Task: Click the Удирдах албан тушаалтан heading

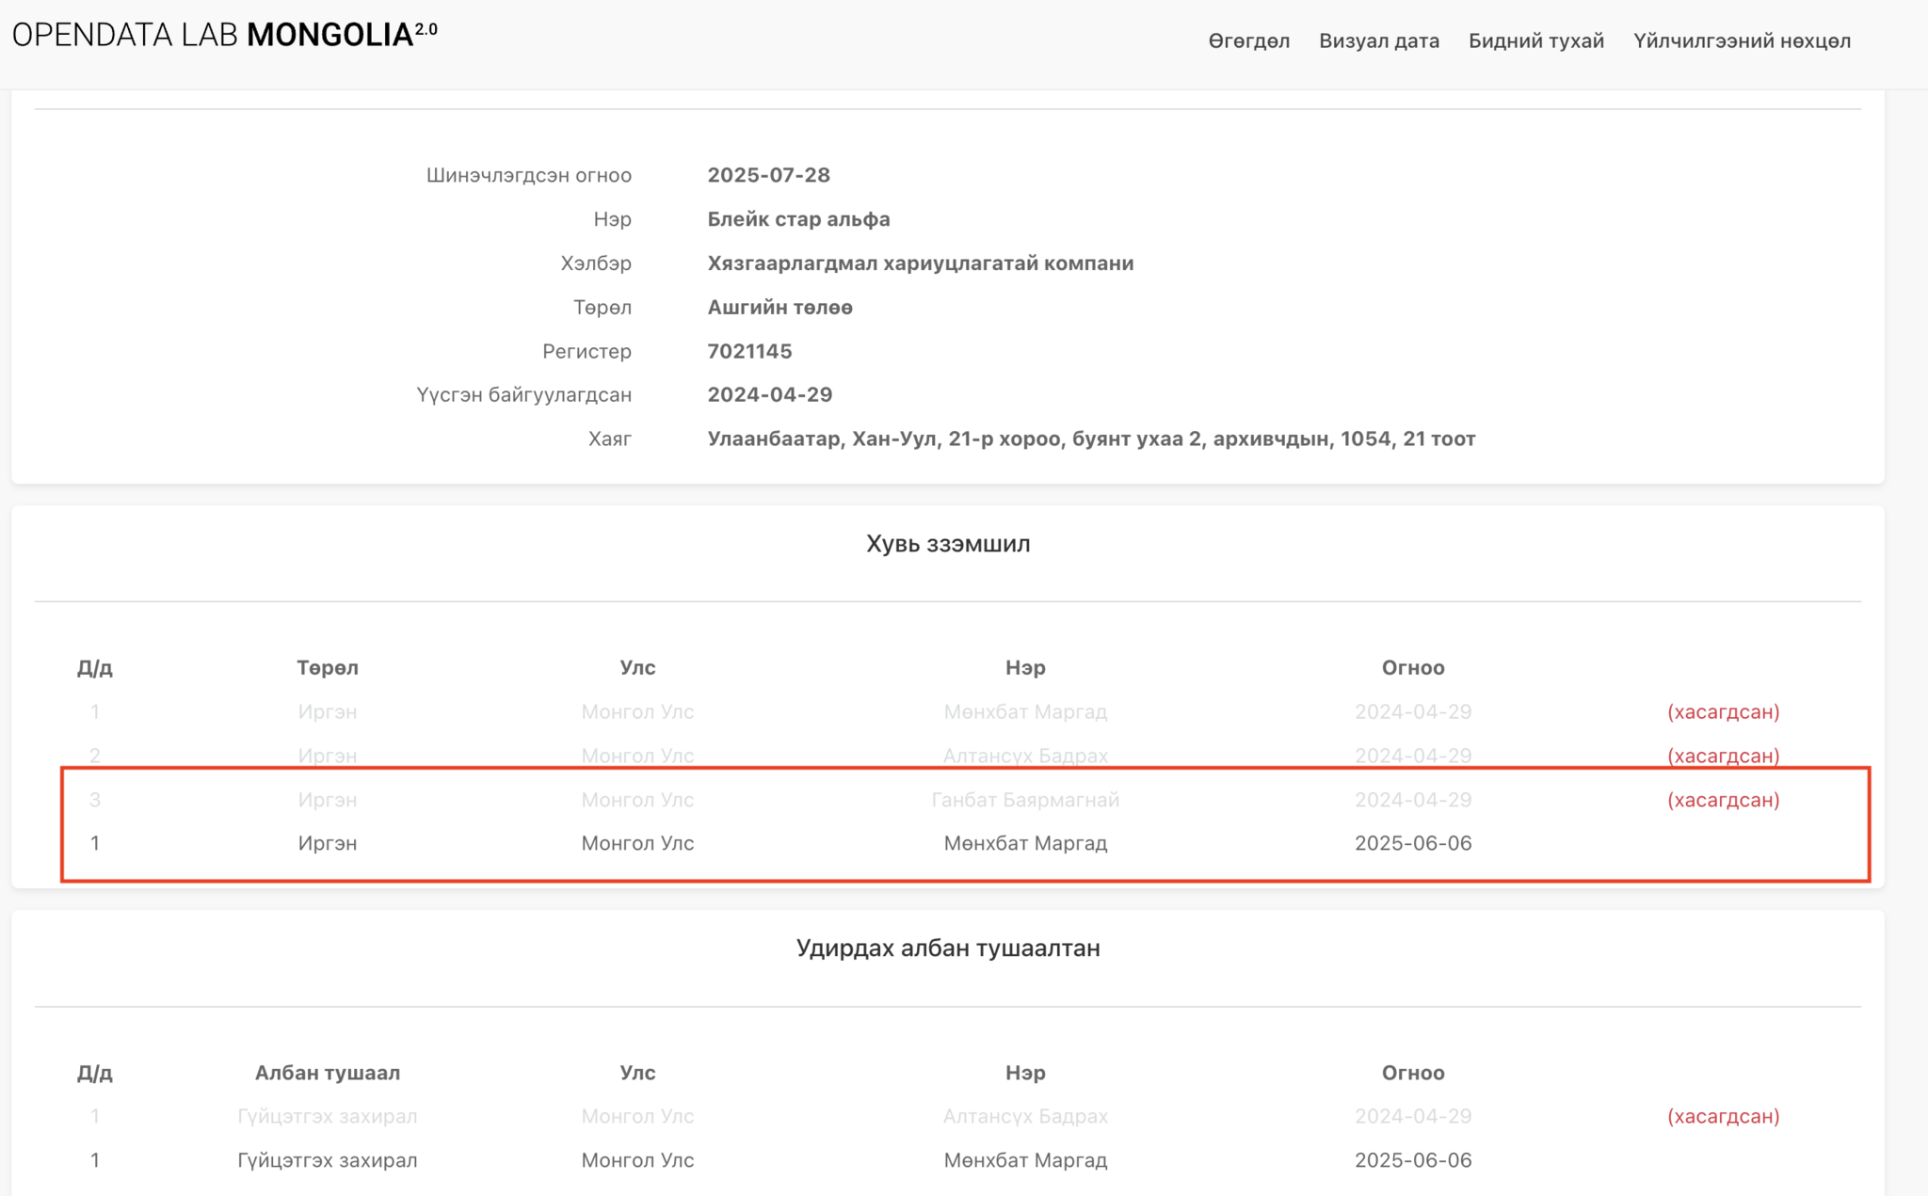Action: point(947,948)
